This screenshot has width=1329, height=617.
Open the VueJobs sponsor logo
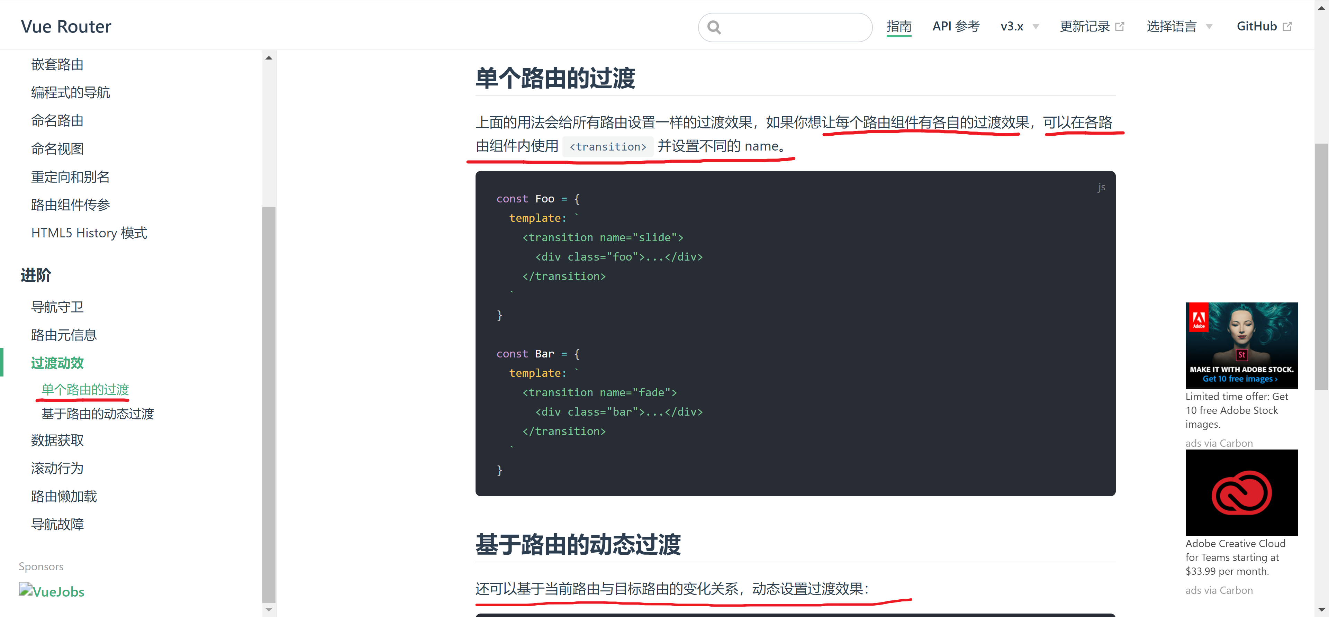pos(52,591)
